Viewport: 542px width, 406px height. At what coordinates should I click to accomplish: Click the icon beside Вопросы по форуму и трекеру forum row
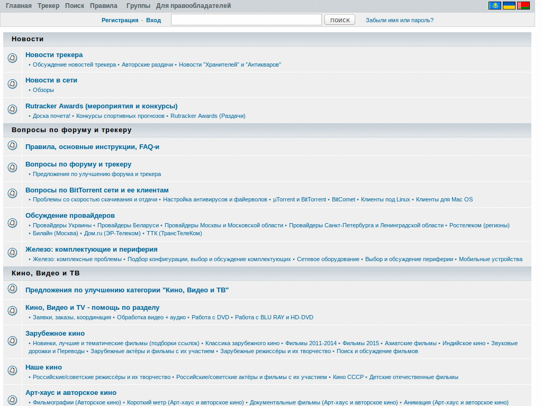point(13,168)
